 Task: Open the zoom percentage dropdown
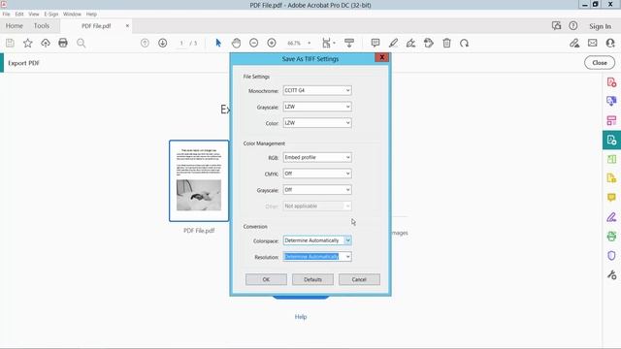[x=309, y=43]
